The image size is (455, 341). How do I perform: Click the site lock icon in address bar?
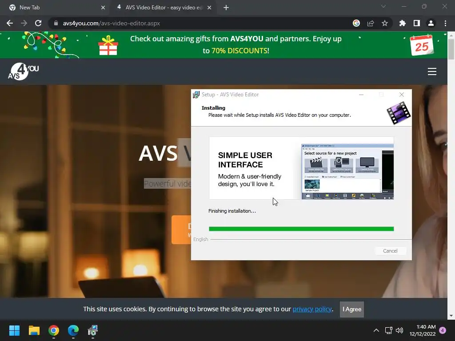tap(56, 23)
